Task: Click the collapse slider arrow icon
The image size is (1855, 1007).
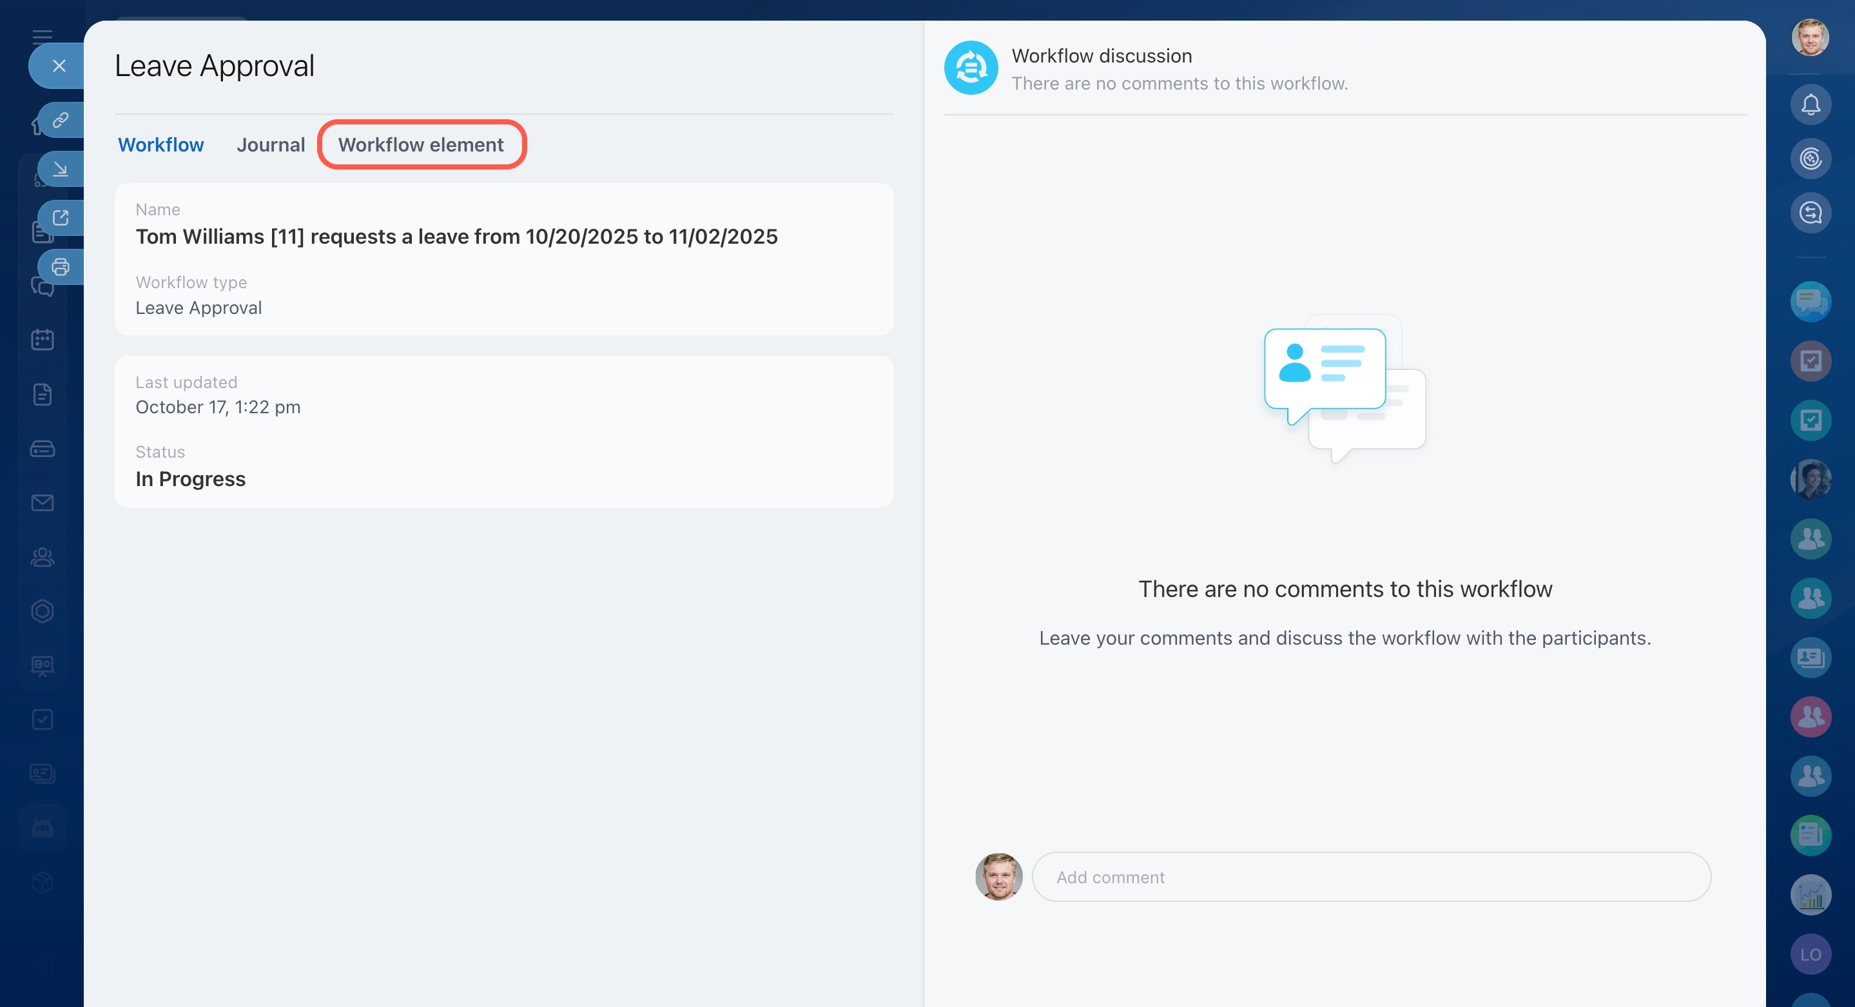Action: tap(61, 170)
